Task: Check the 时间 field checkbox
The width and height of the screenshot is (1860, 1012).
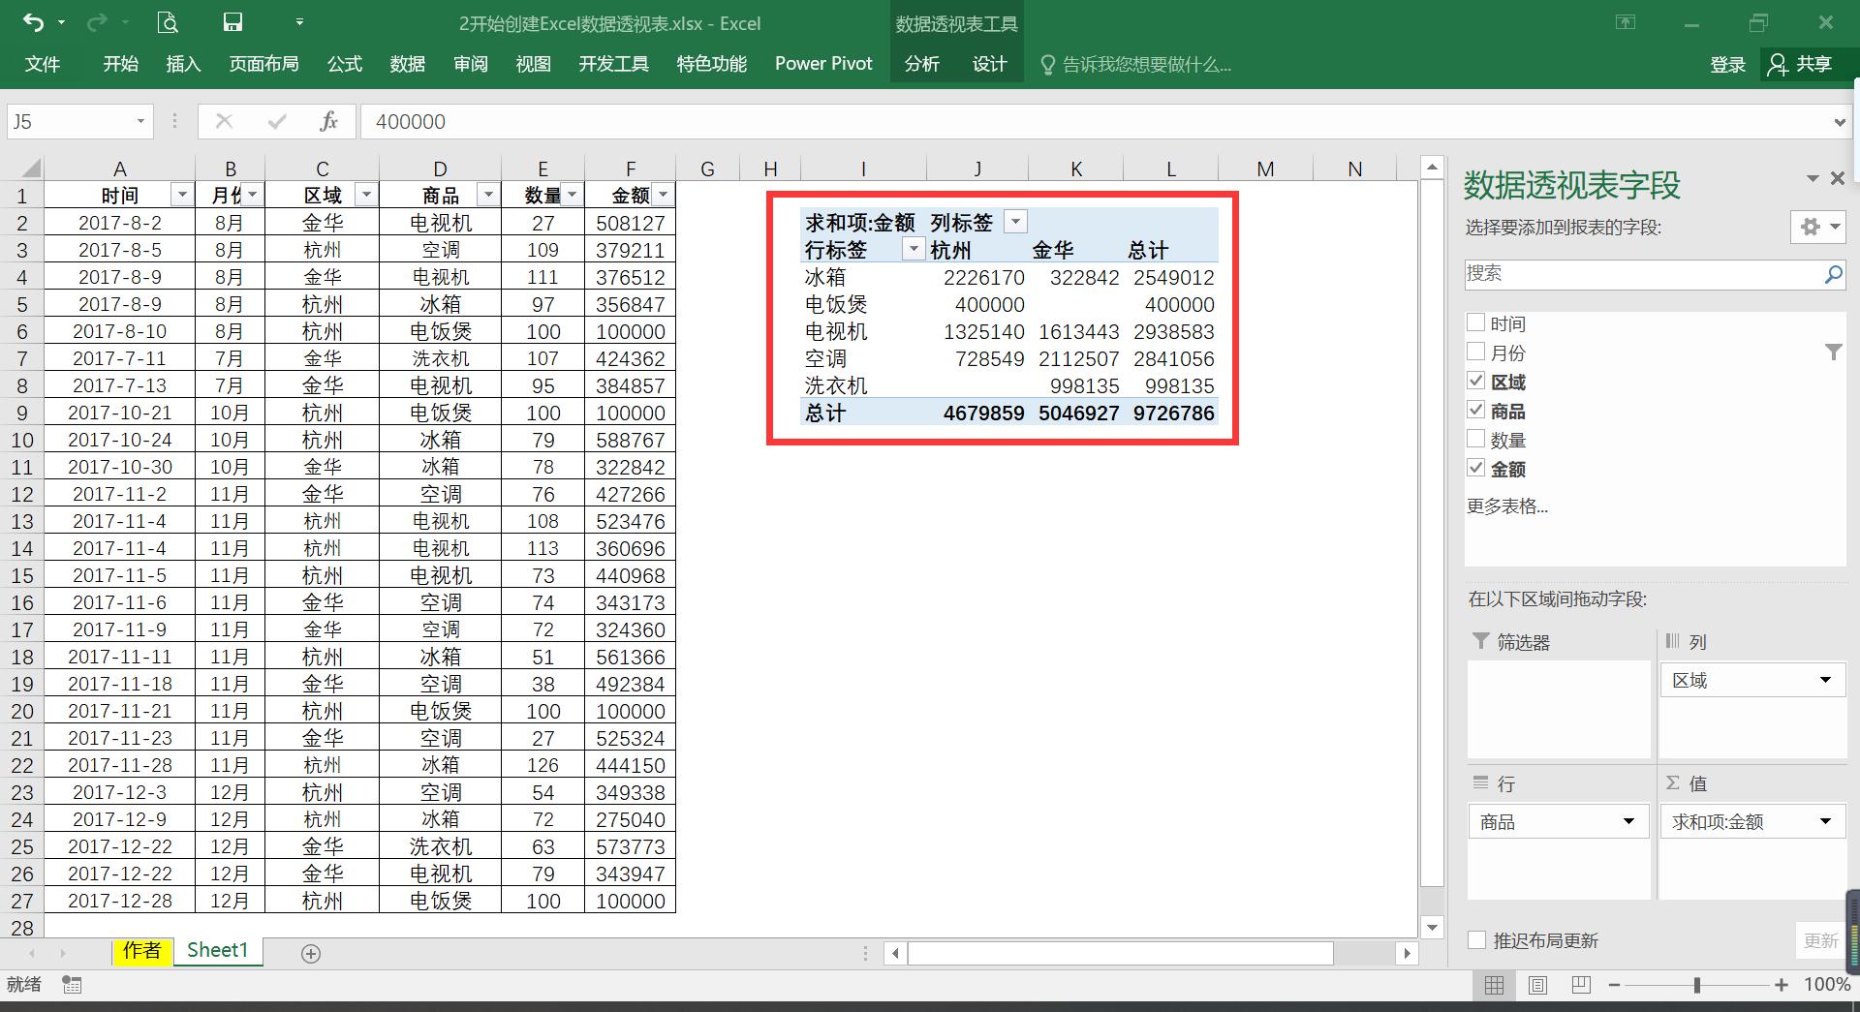Action: pyautogui.click(x=1476, y=322)
